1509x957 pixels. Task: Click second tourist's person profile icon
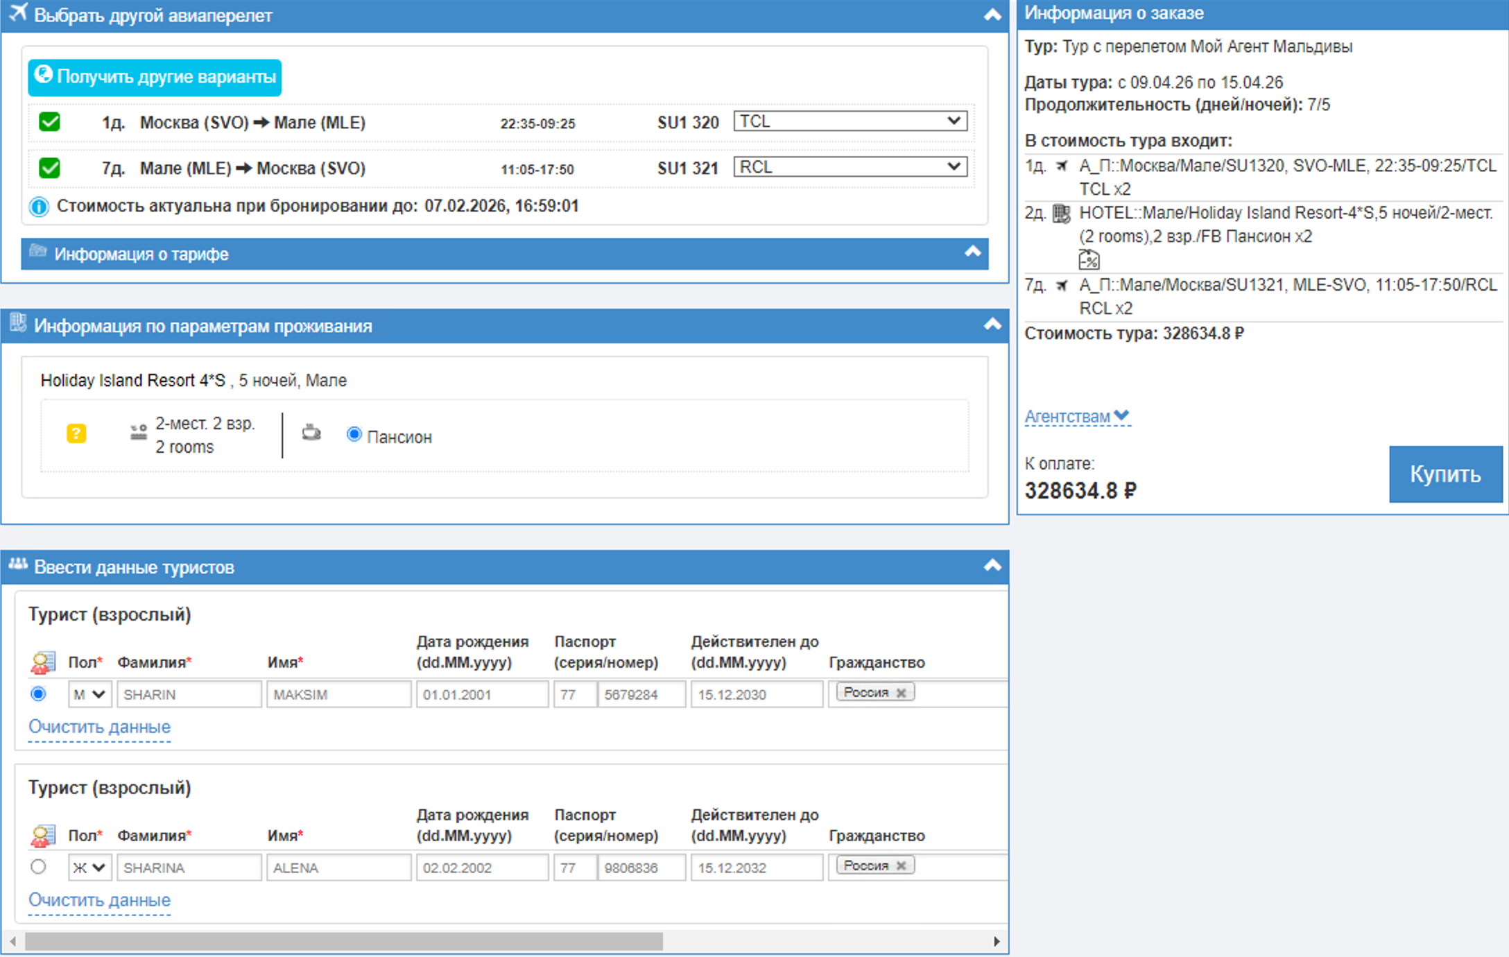(x=42, y=836)
